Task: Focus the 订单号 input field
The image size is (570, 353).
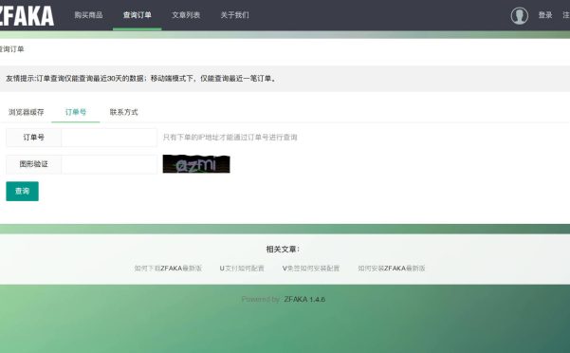Action: [x=109, y=138]
